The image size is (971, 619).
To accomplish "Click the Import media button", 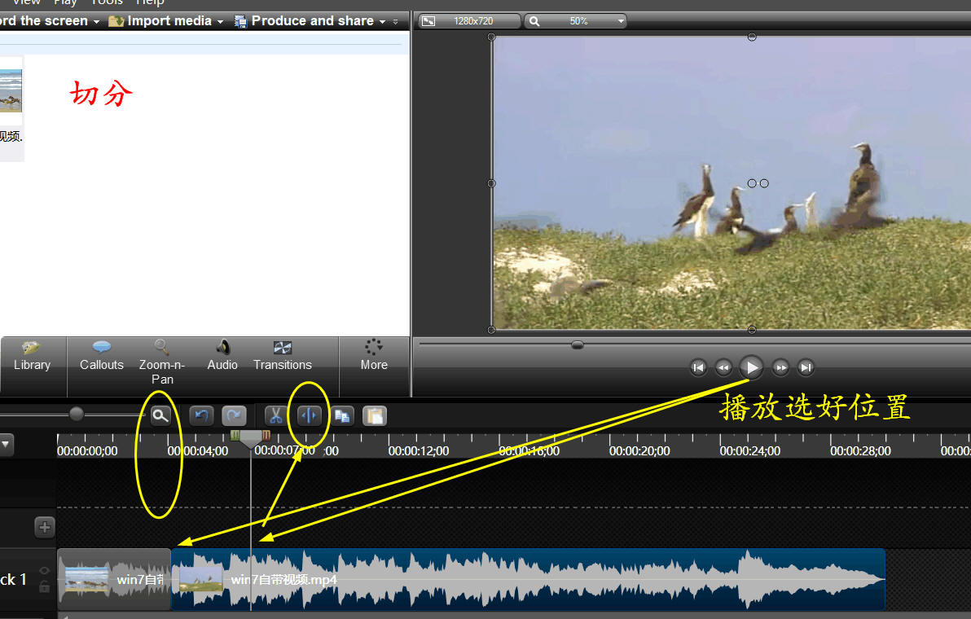I will click(x=160, y=21).
